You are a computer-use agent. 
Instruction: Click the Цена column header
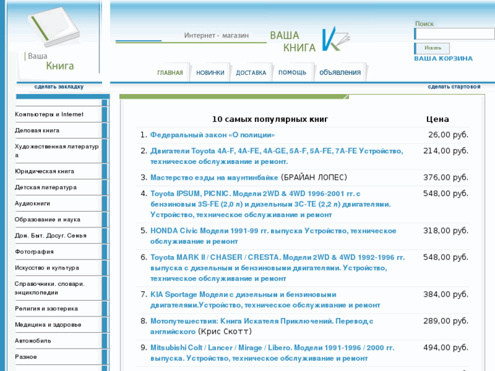click(x=438, y=119)
